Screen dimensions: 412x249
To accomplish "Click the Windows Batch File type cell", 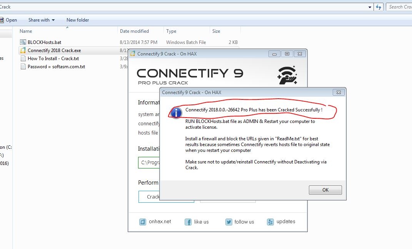I will [x=186, y=42].
